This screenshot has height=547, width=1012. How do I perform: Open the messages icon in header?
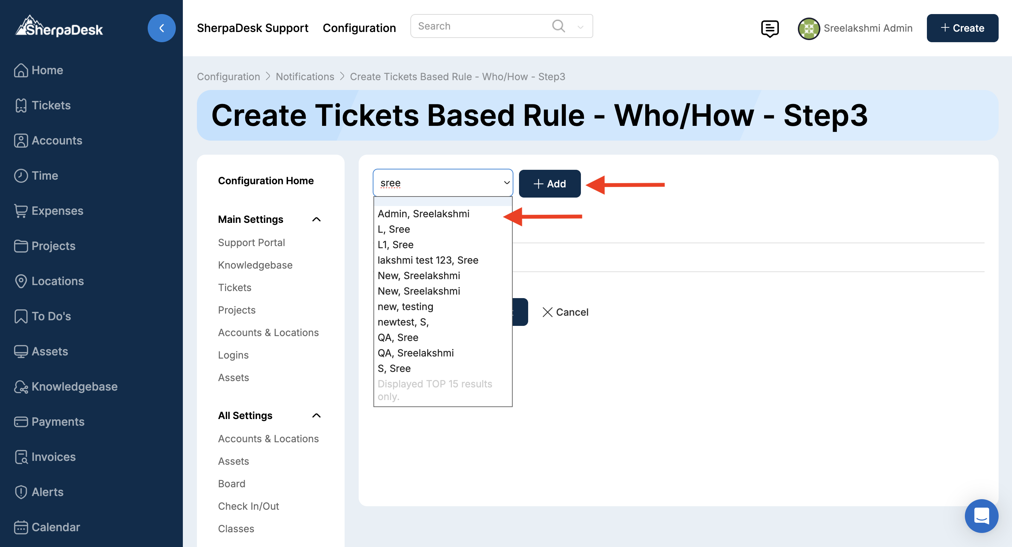(x=769, y=28)
